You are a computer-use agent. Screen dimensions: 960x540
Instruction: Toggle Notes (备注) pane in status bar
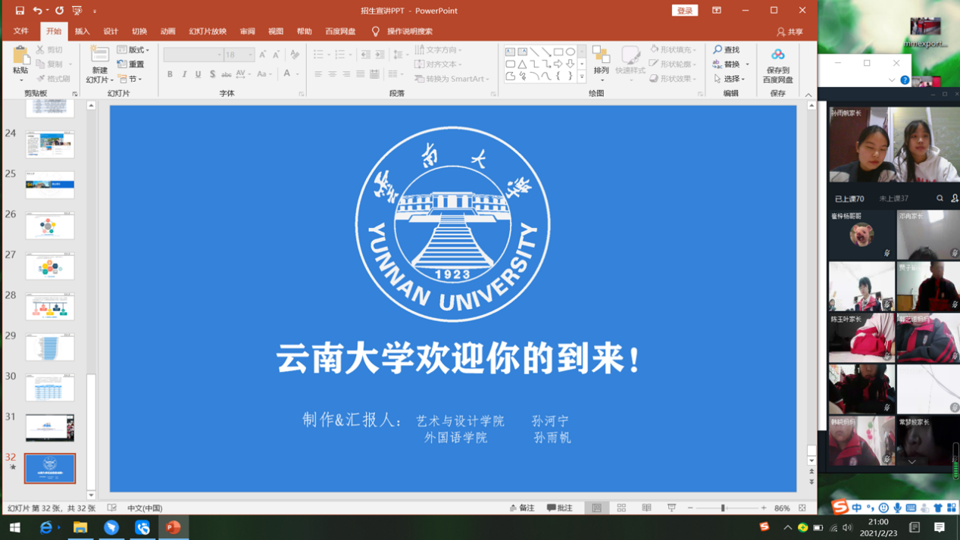point(522,508)
